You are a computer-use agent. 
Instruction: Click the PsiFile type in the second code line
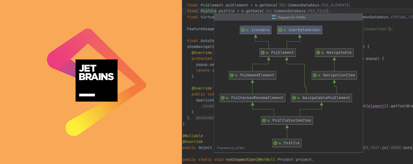click(x=208, y=11)
